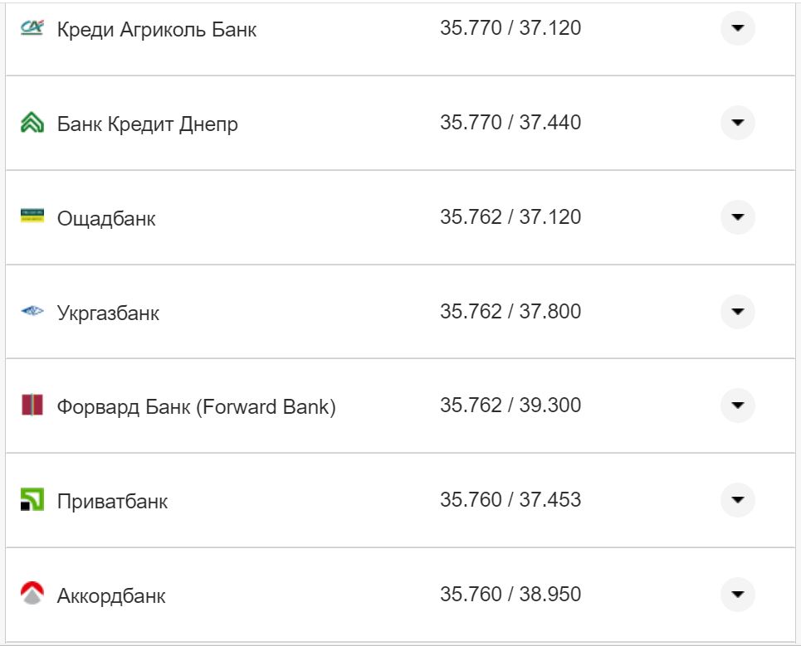Select the Креди Агриколь Банк name link
The width and height of the screenshot is (801, 646).
(x=154, y=28)
